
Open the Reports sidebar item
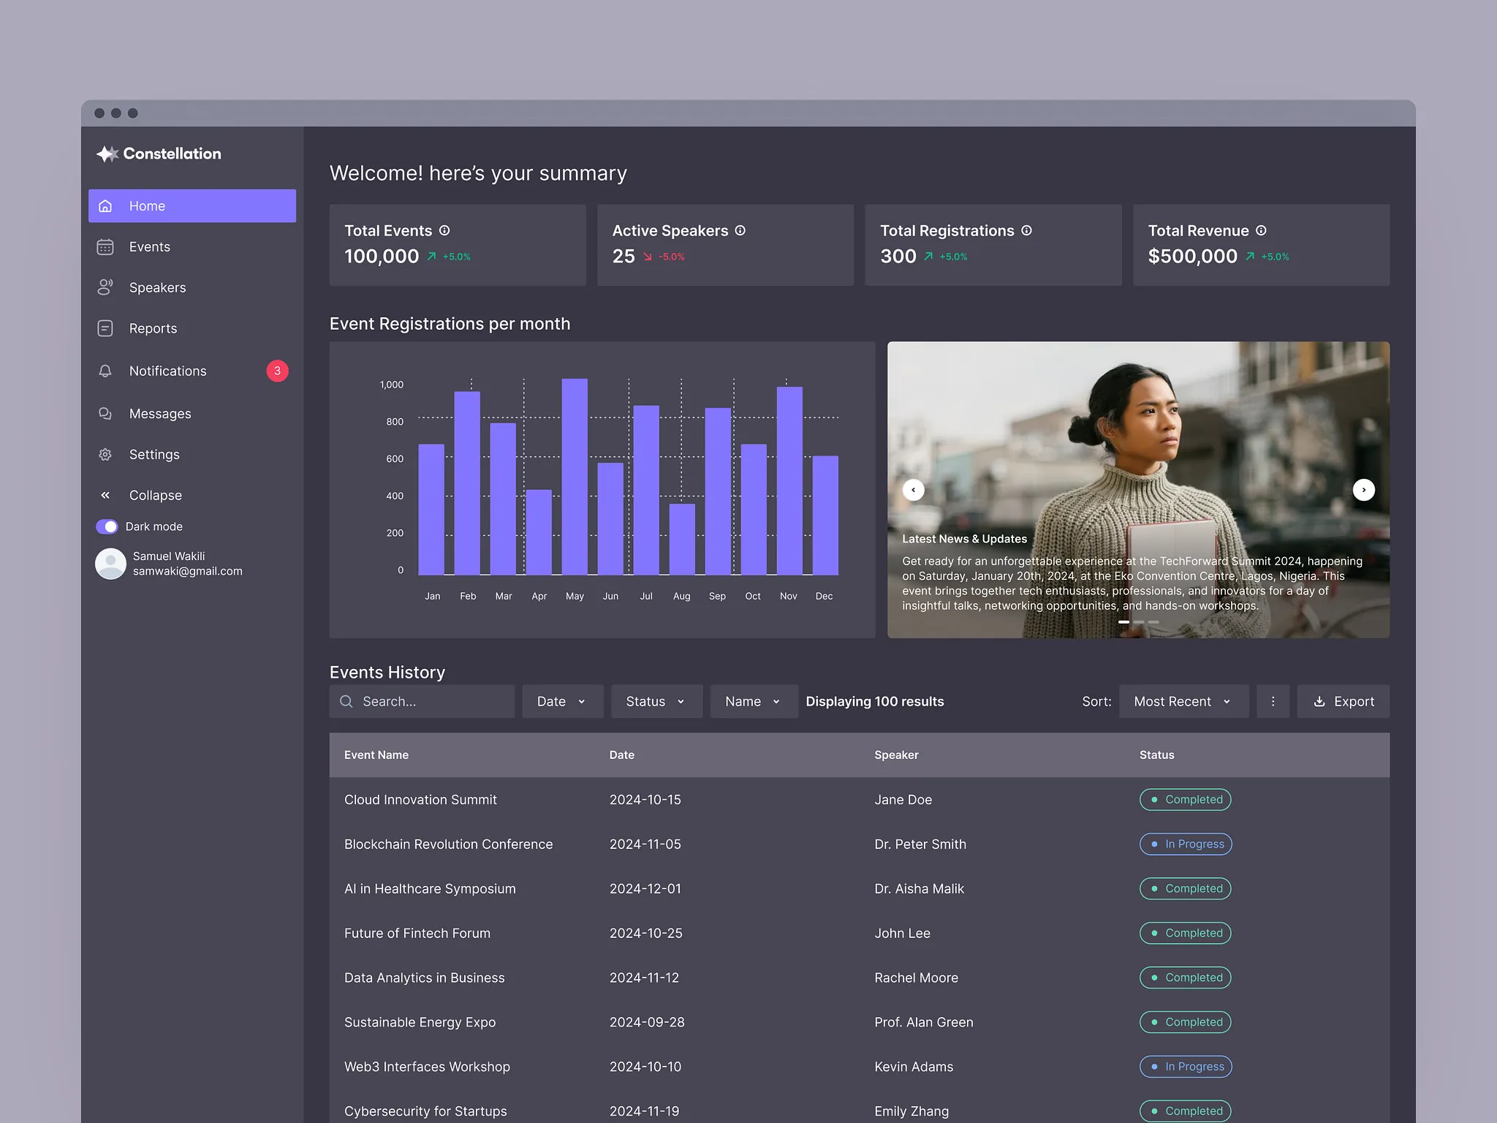coord(153,328)
